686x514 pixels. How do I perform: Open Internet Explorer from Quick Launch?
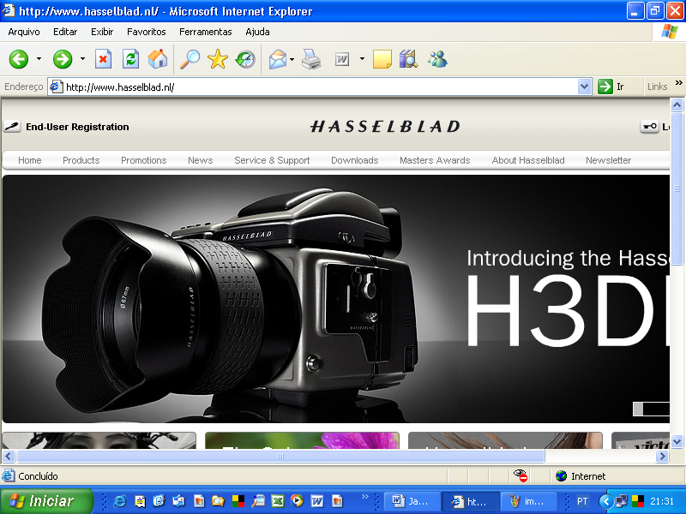[119, 501]
